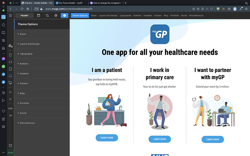Screen dimensions: 250x156
Task: Expand the Stack section
Action: tap(23, 34)
